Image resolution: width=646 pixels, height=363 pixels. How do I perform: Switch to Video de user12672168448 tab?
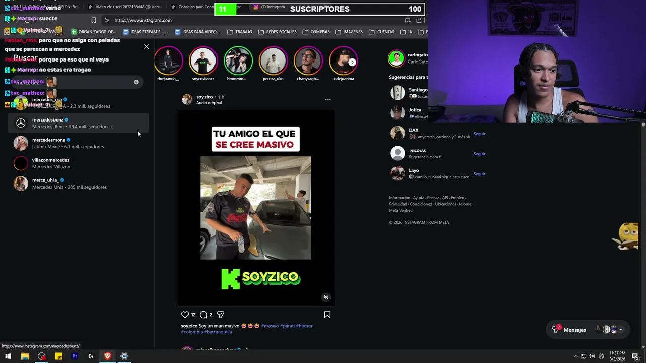pos(125,7)
